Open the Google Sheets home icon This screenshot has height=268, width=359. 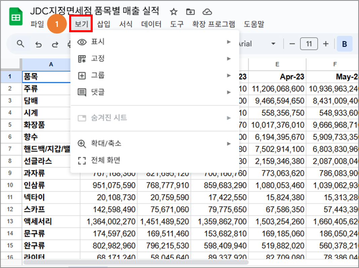coord(16,16)
